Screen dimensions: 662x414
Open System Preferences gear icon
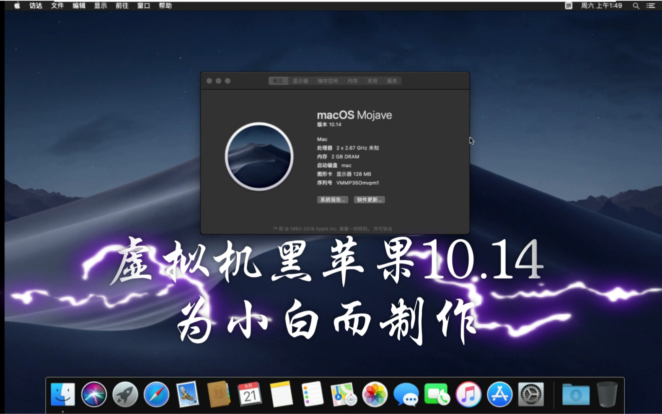tap(531, 394)
